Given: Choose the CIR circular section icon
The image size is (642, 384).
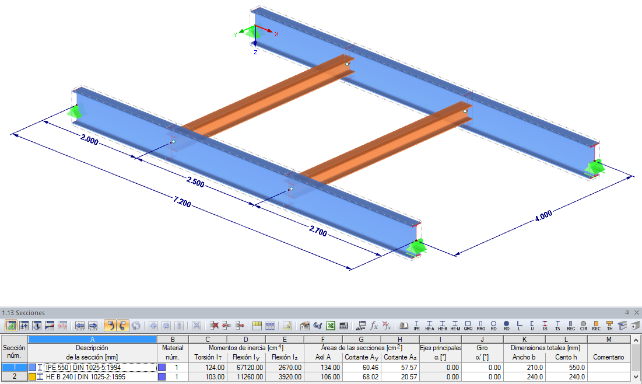Looking at the screenshot, I should pos(584,326).
